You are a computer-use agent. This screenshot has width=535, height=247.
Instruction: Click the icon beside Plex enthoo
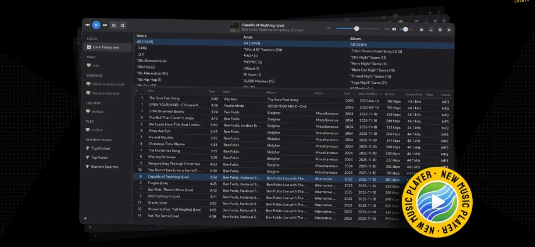click(x=88, y=130)
